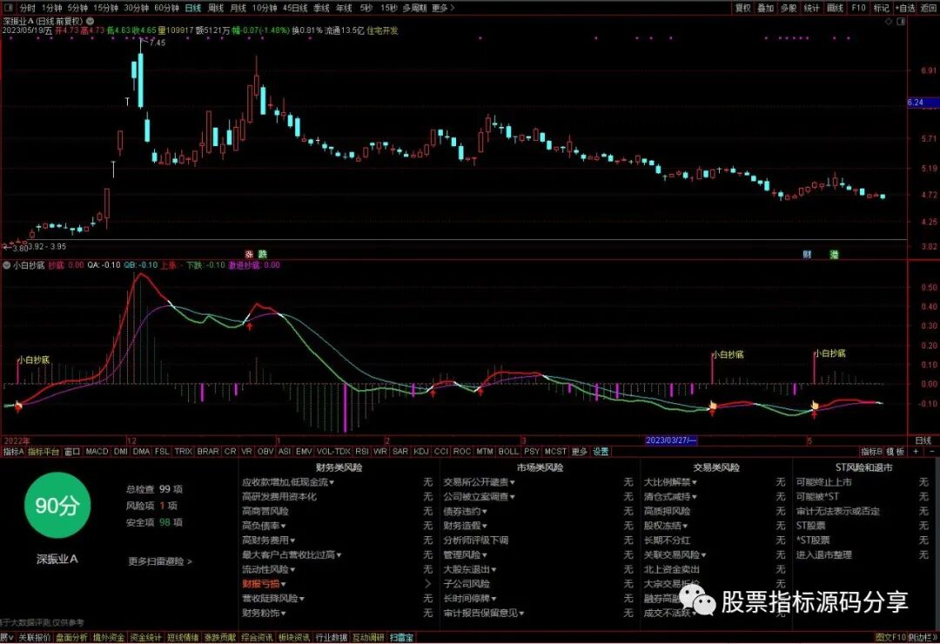This screenshot has width=940, height=644.
Task: Click the 7.45 peak price label
Action: pos(157,43)
